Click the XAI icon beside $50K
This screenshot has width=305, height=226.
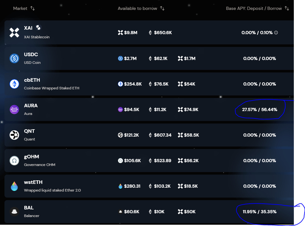click(x=180, y=212)
